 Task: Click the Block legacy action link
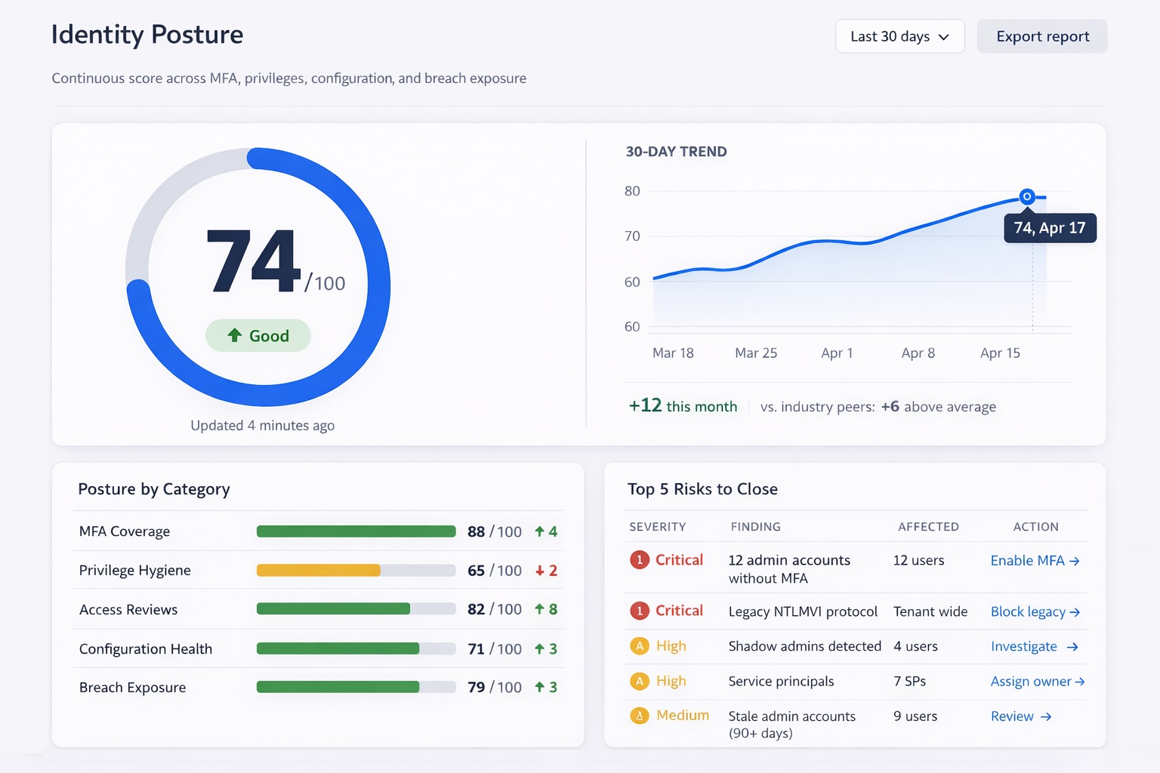(1035, 611)
